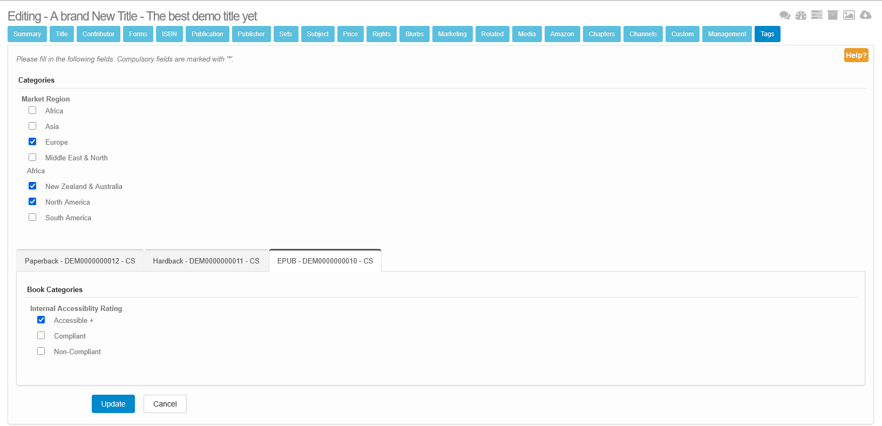
Task: Switch to the Blurbs tab
Action: coord(415,34)
